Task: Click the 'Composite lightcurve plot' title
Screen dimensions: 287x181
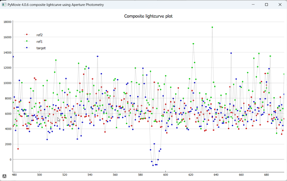Action: coord(148,16)
